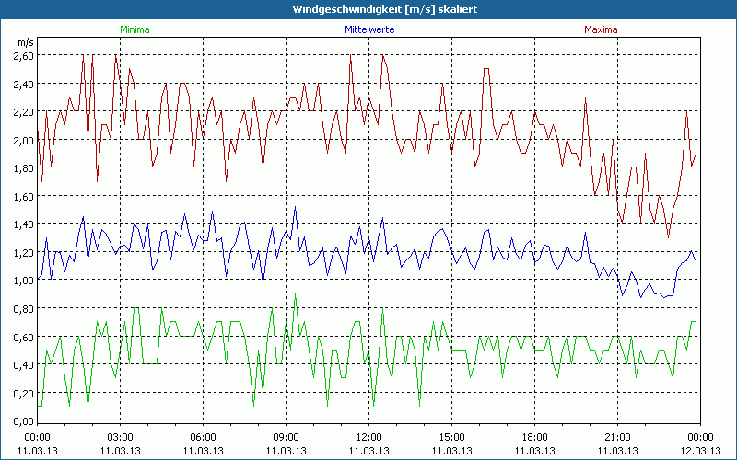Click the 21:00 time axis label
The image size is (737, 460).
point(617,437)
